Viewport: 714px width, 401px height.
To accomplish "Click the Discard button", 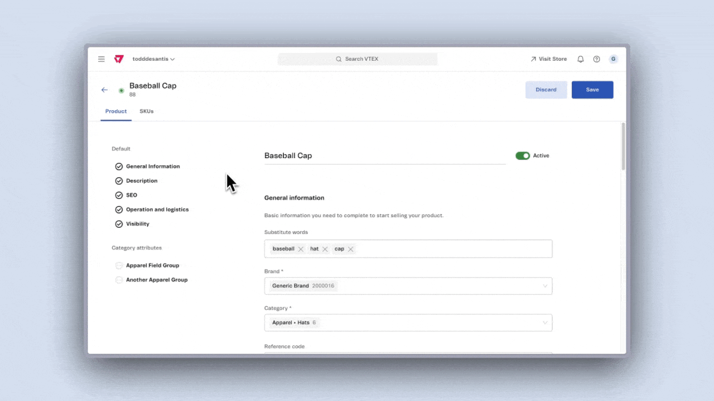I will point(546,90).
